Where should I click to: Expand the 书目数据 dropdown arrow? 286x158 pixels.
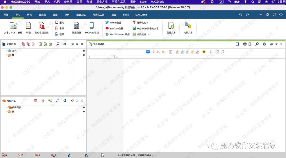[x=149, y=34]
